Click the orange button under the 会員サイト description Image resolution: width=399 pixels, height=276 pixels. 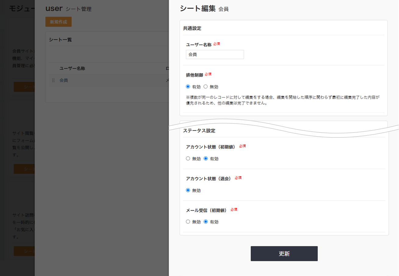pyautogui.click(x=24, y=87)
